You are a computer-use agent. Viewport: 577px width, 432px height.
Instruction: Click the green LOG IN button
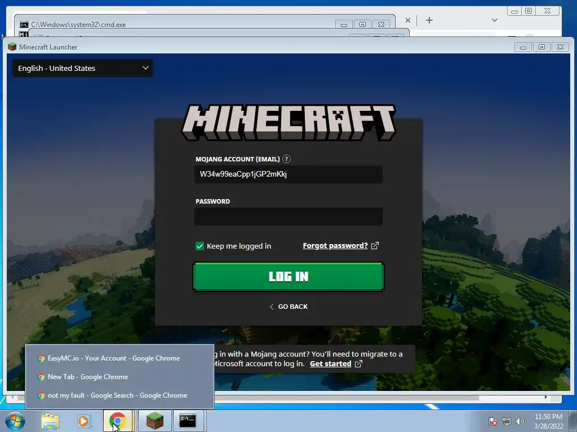tap(288, 277)
